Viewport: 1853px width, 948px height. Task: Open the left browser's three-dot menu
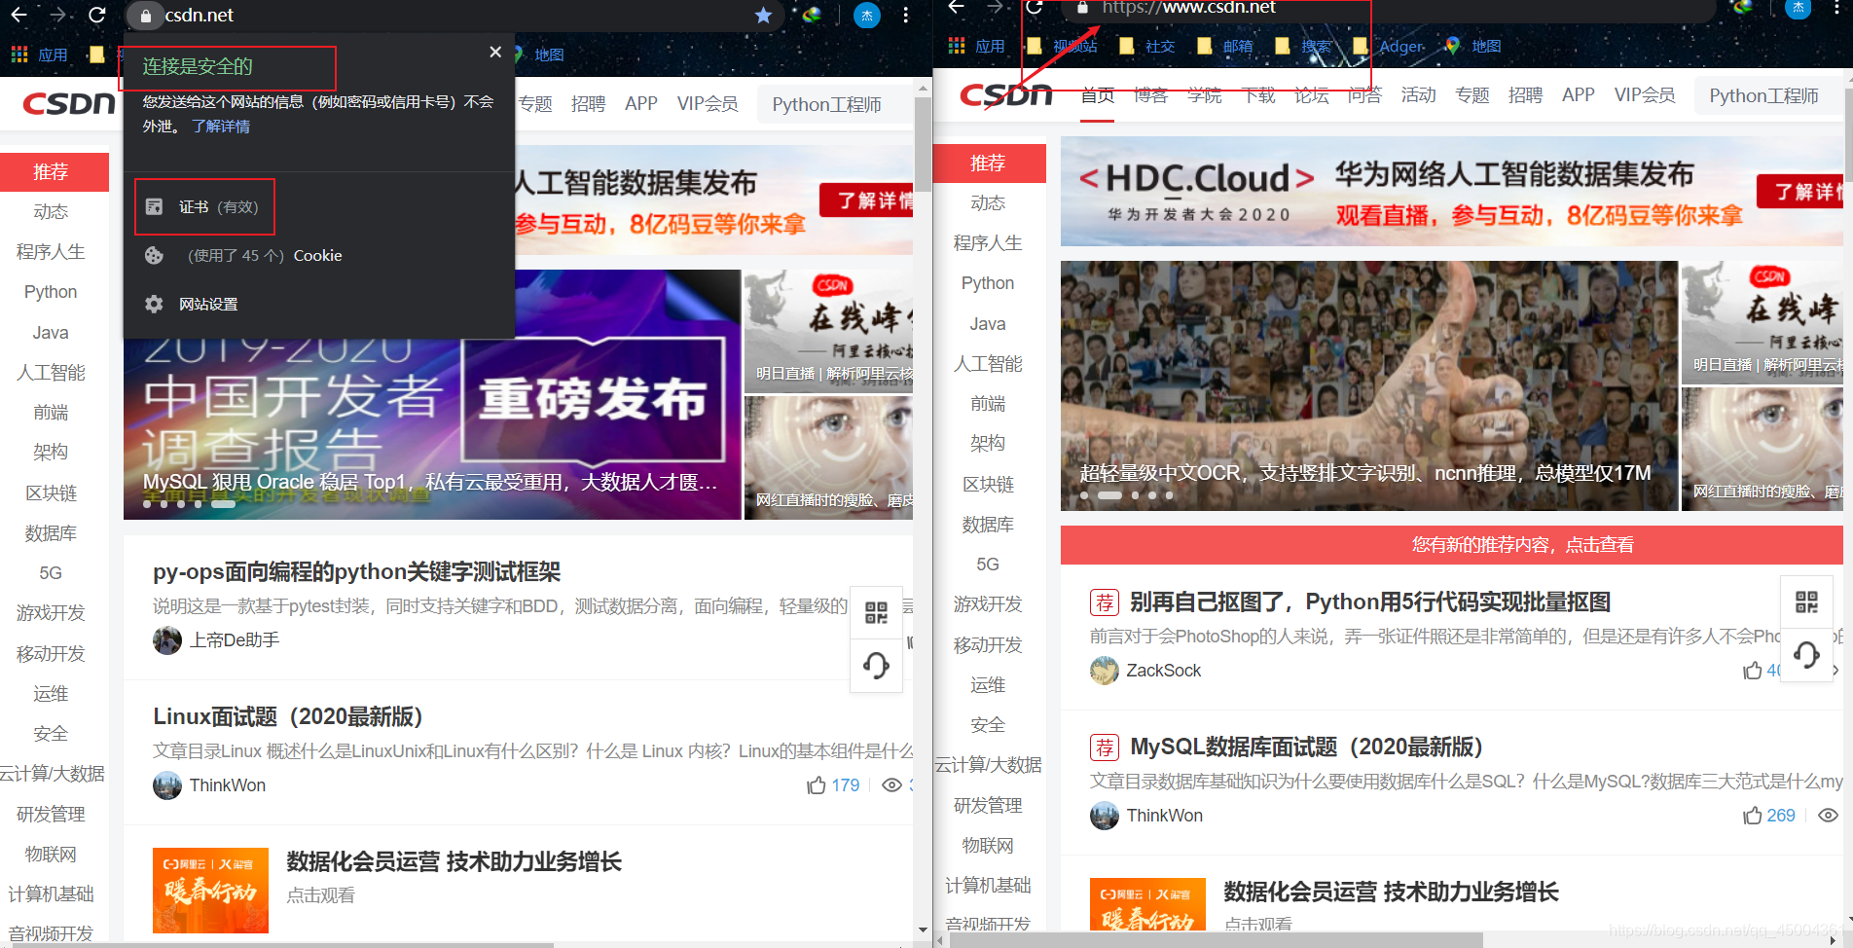[x=905, y=16]
